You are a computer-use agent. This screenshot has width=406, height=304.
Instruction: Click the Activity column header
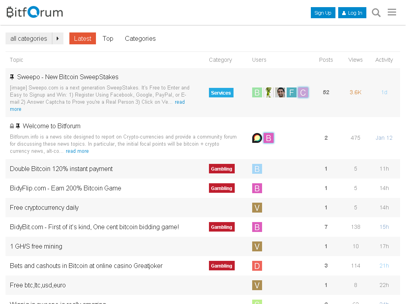(384, 60)
